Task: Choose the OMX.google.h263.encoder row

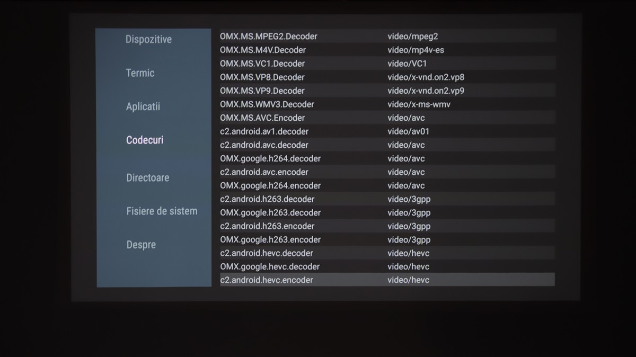Action: [x=270, y=239]
